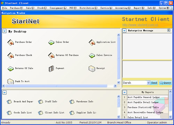Select Sales Detail List report
174x125 pixels.
(148, 117)
